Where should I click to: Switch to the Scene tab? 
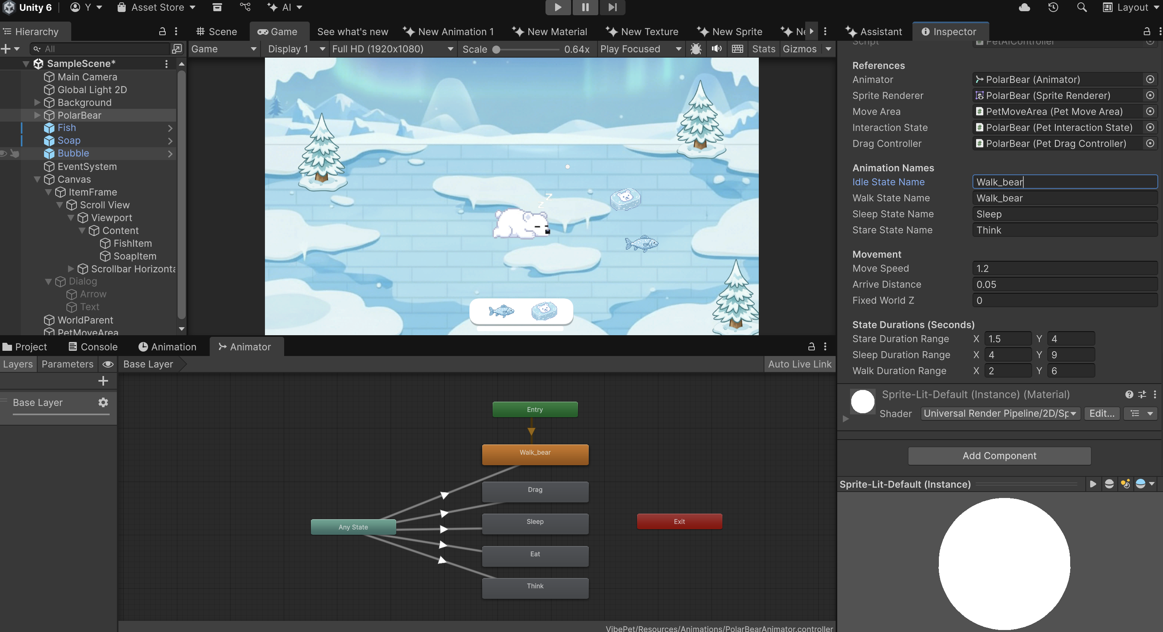pyautogui.click(x=216, y=32)
